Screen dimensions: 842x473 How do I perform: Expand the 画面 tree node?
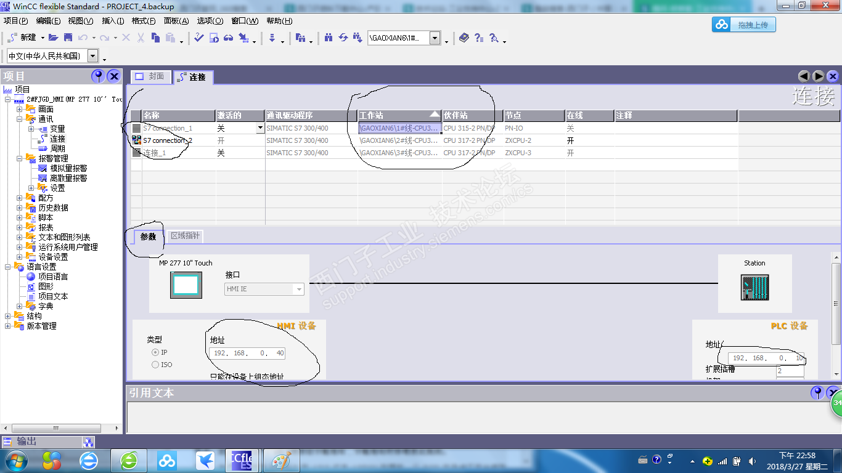[20, 109]
